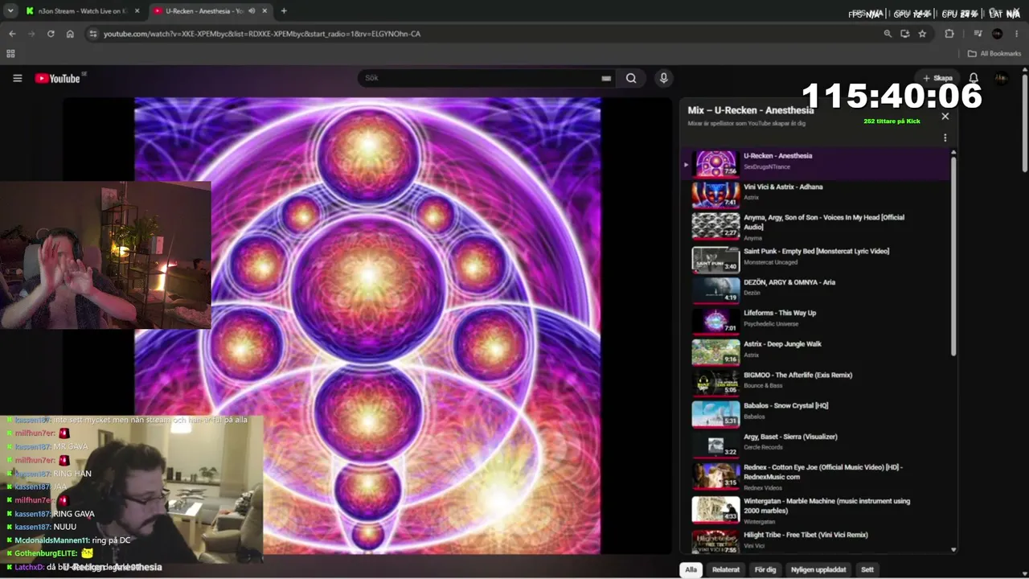
Task: Select the Sett filter chip
Action: coord(867,569)
